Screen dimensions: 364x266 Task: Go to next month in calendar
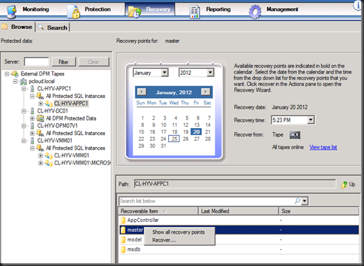tap(205, 92)
